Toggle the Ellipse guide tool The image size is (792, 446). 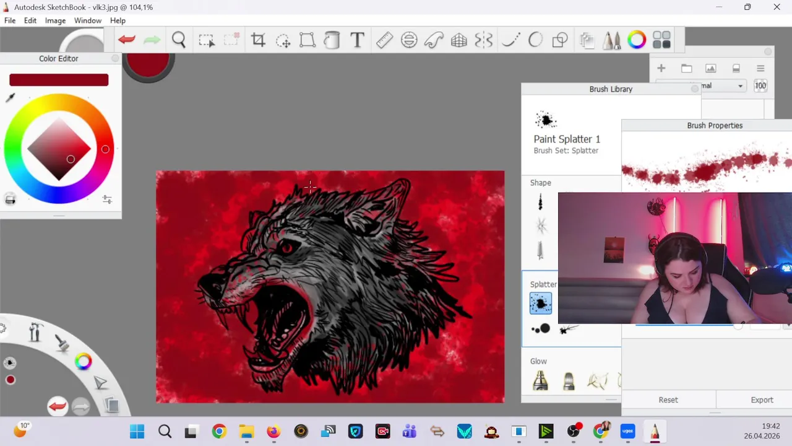[x=409, y=40]
